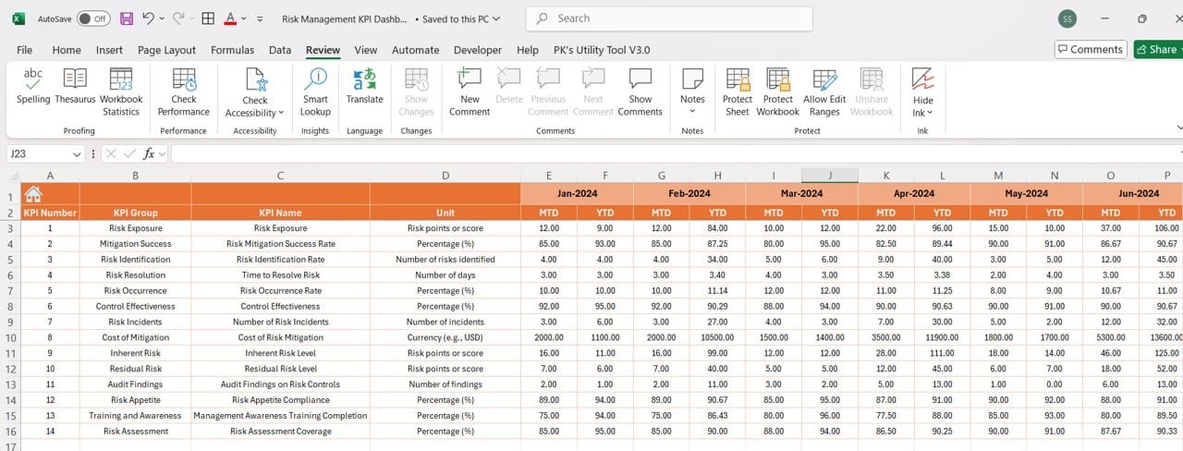The height and width of the screenshot is (451, 1183).
Task: Select the 13600.00 value cell
Action: point(1166,337)
